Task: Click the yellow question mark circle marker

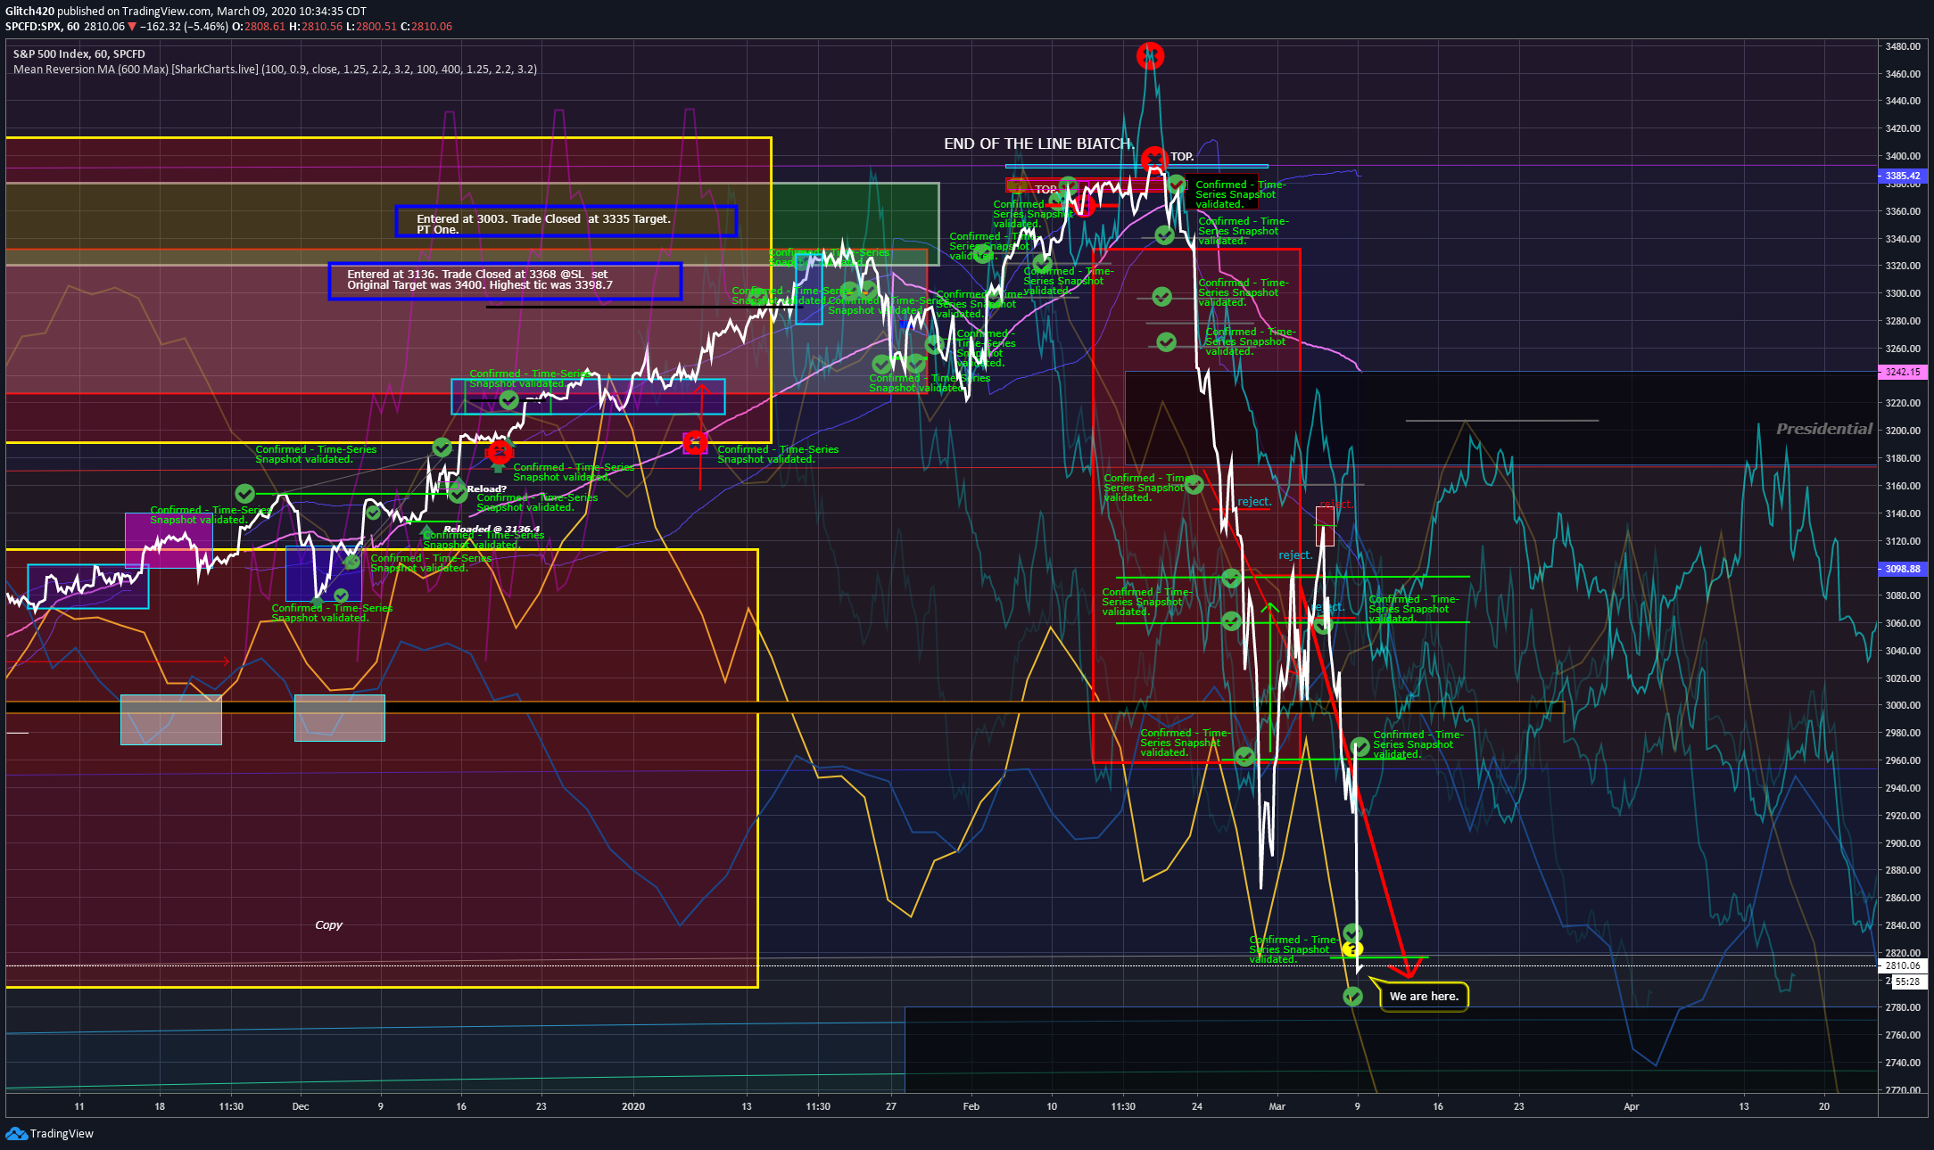Action: [x=1352, y=949]
